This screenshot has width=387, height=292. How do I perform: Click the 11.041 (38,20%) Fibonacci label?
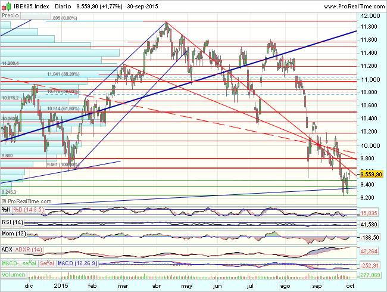point(63,74)
